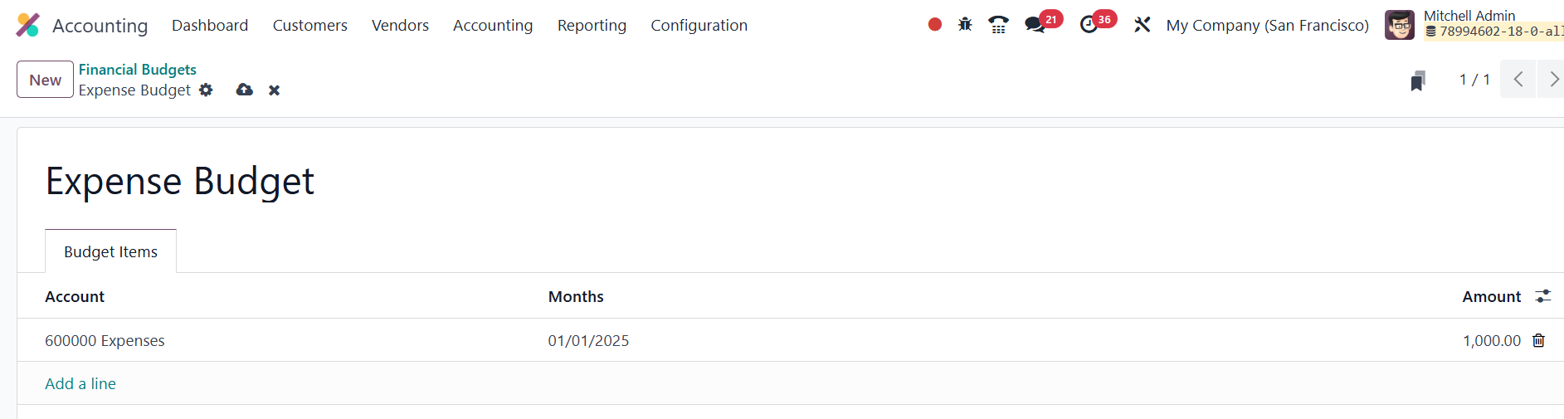This screenshot has width=1564, height=419.
Task: Save record manually with cloud icon
Action: (x=244, y=90)
